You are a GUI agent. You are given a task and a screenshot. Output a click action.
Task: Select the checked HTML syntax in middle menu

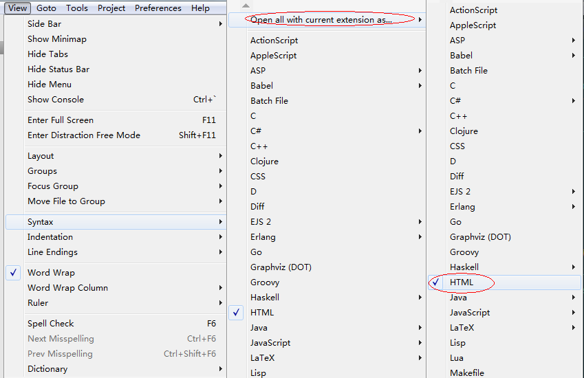click(x=327, y=313)
